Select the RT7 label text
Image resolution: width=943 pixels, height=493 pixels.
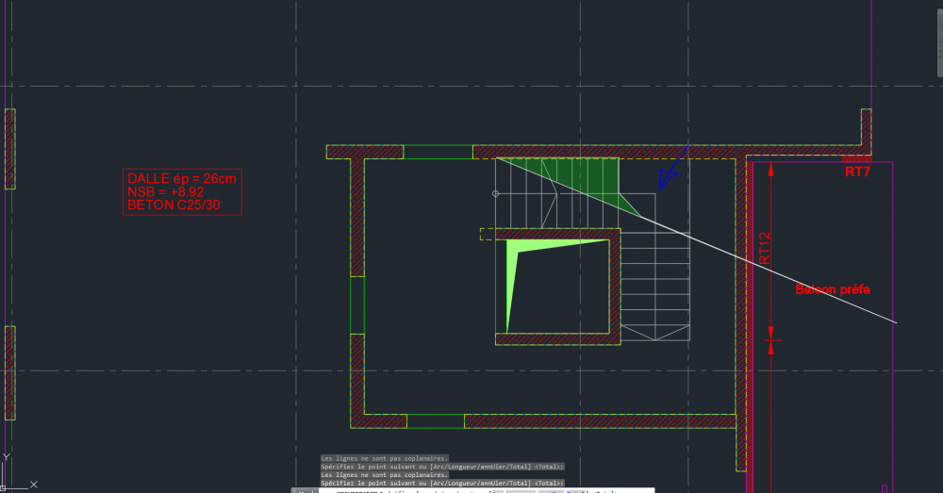click(x=857, y=172)
